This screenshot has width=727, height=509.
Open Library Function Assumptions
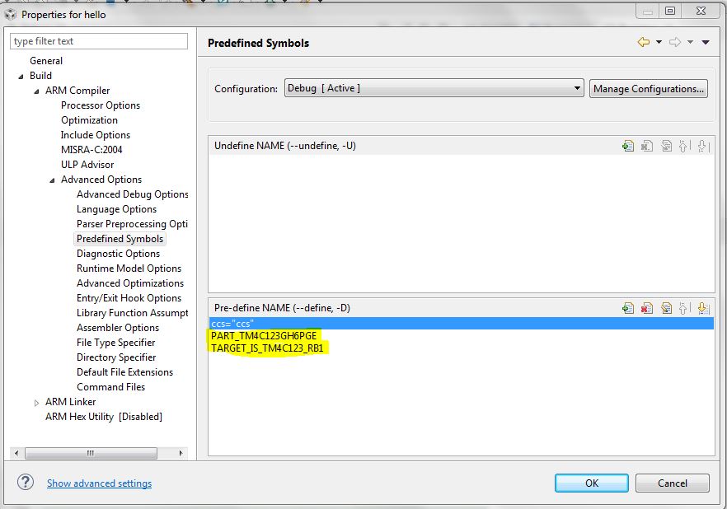point(132,313)
